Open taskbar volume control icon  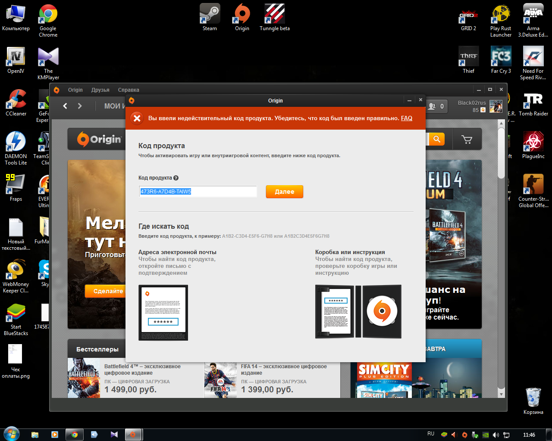[x=496, y=435]
